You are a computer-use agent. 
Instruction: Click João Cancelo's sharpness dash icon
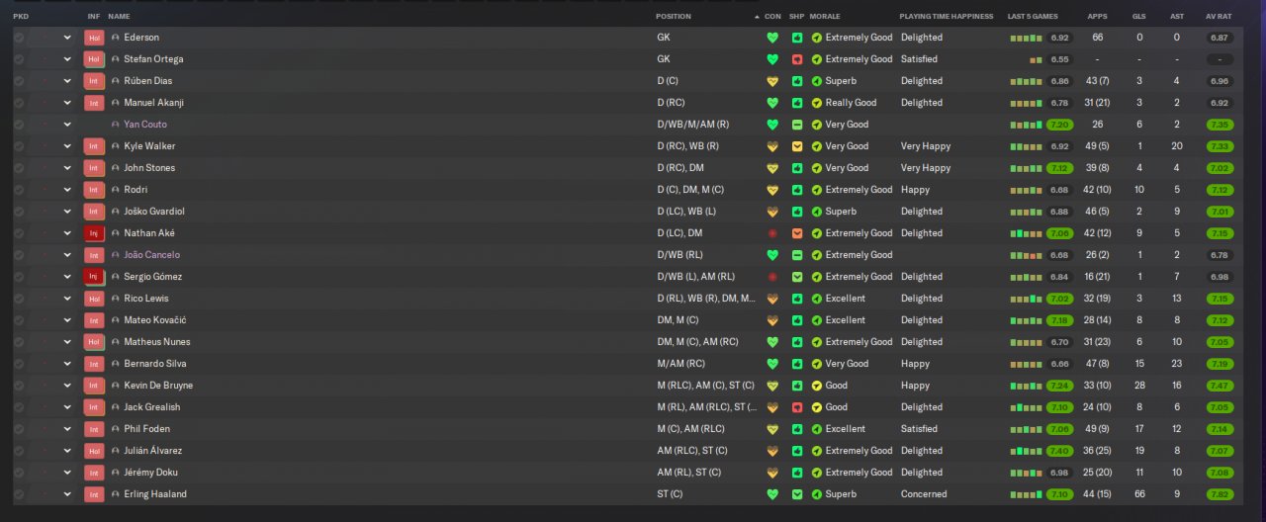pos(797,255)
